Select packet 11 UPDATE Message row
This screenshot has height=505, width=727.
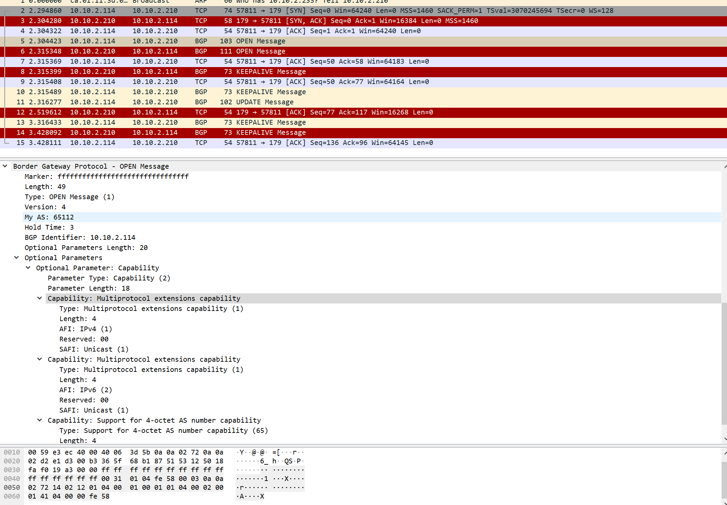coord(264,102)
